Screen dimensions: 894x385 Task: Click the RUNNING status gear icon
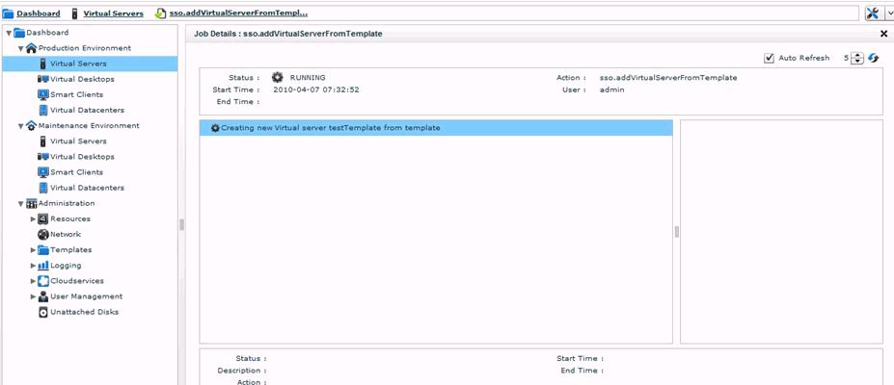point(277,77)
